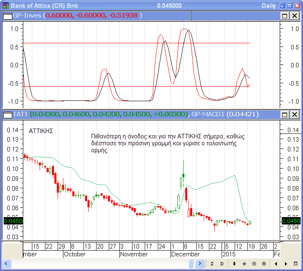Click the scrollbar right arrow button
Viewport: 303px width, 271px height.
coord(200,264)
